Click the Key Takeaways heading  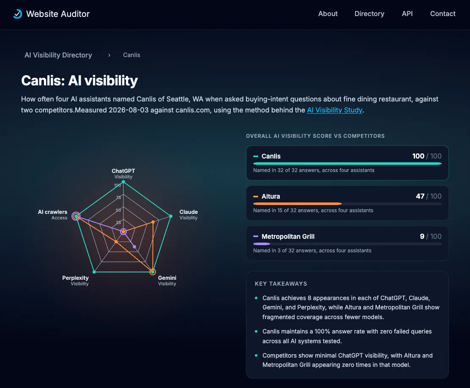point(281,284)
